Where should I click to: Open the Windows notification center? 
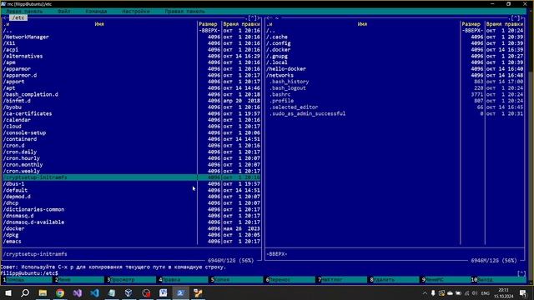(523, 293)
